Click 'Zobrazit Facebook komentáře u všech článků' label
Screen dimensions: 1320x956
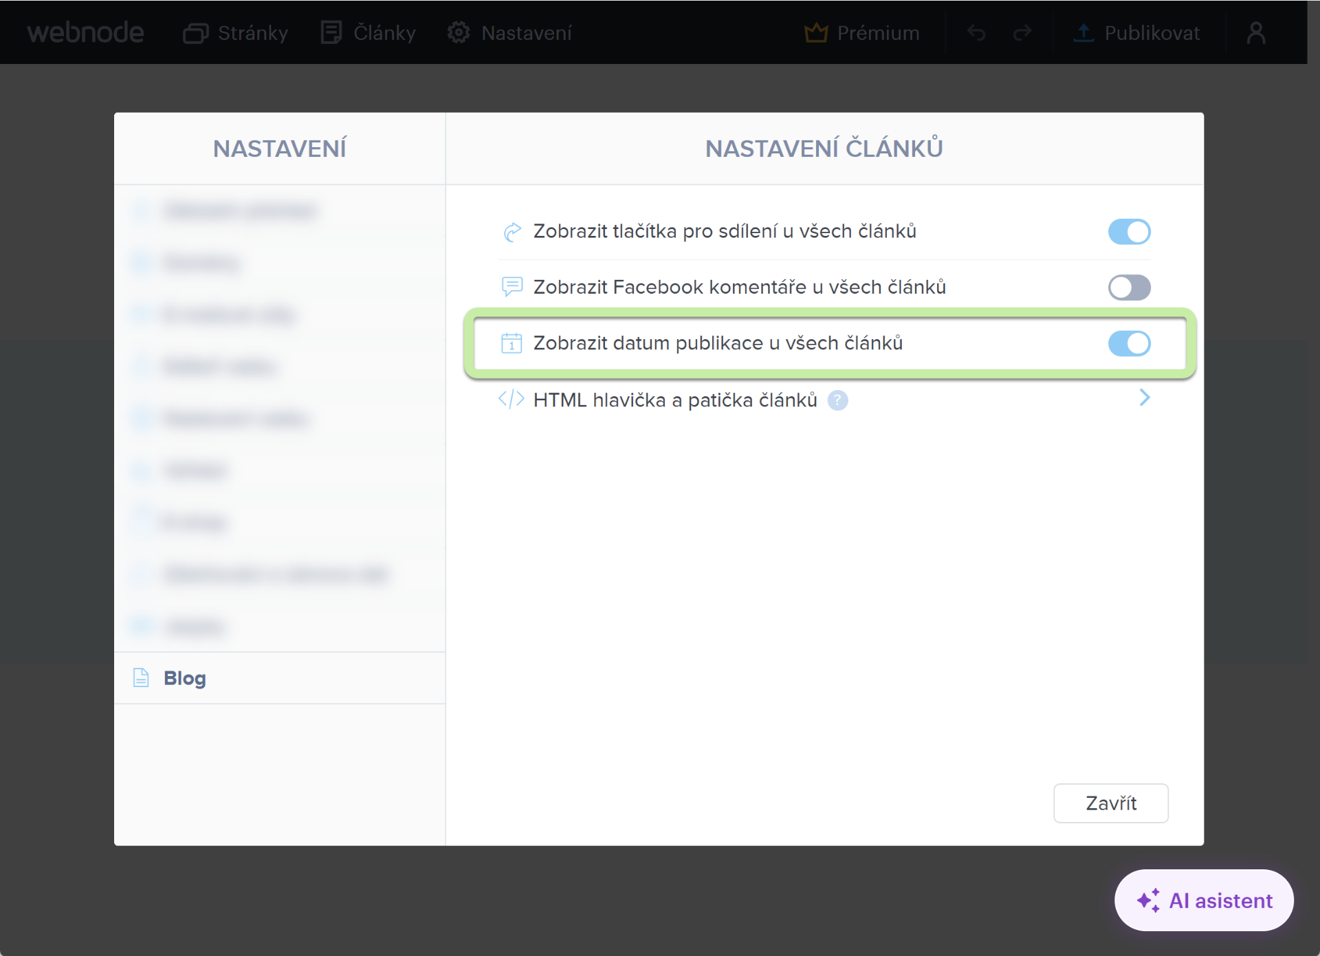point(740,287)
